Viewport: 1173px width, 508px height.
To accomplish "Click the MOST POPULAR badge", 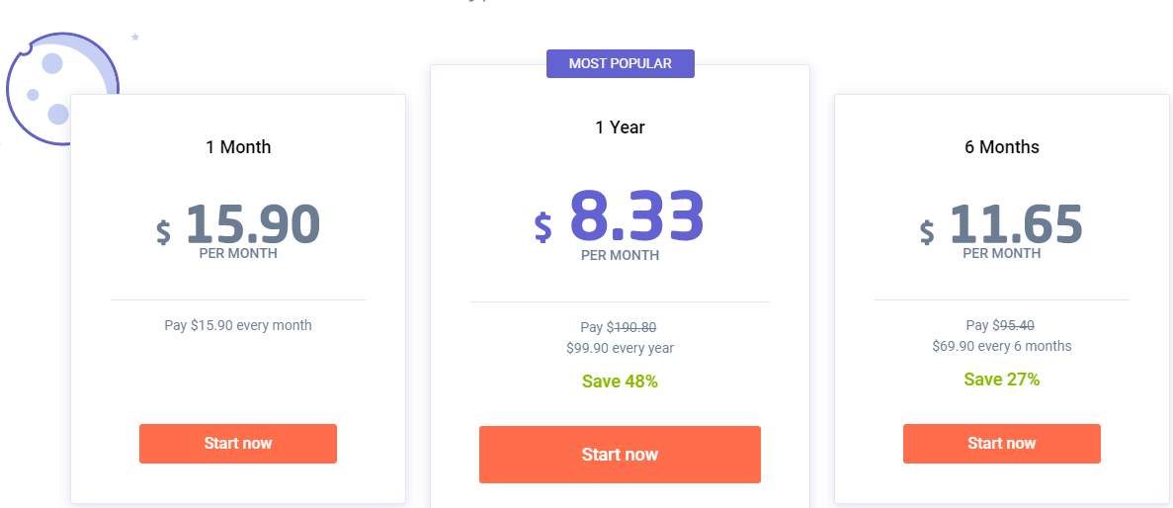I will coord(621,63).
